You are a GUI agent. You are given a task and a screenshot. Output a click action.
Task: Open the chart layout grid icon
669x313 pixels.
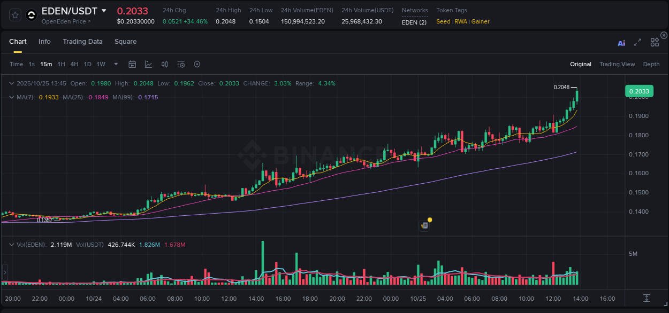pos(655,43)
